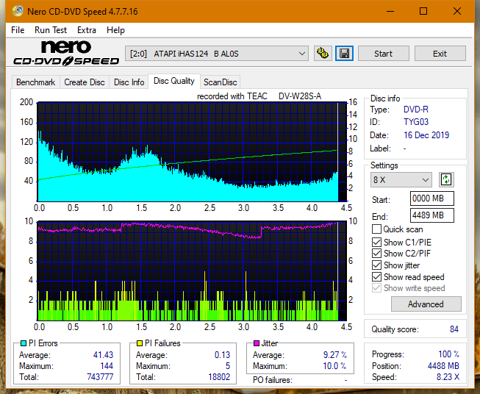
Task: Uncheck Show C1/PIE
Action: (376, 242)
